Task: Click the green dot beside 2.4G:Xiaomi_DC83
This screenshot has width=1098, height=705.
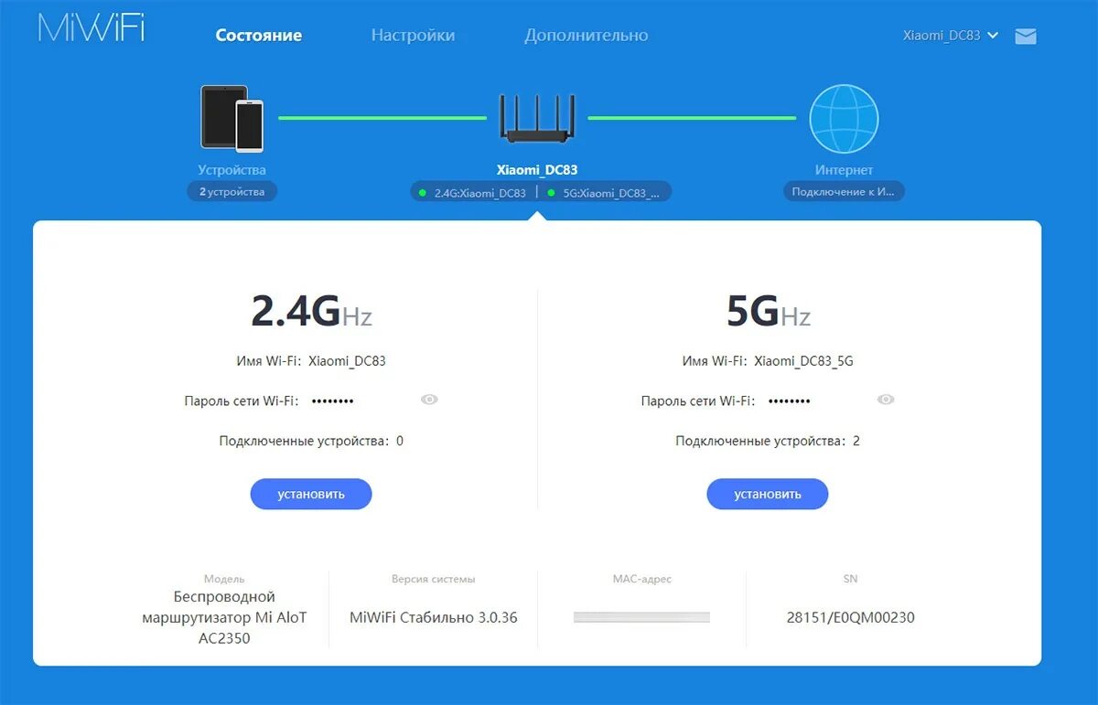Action: [423, 193]
